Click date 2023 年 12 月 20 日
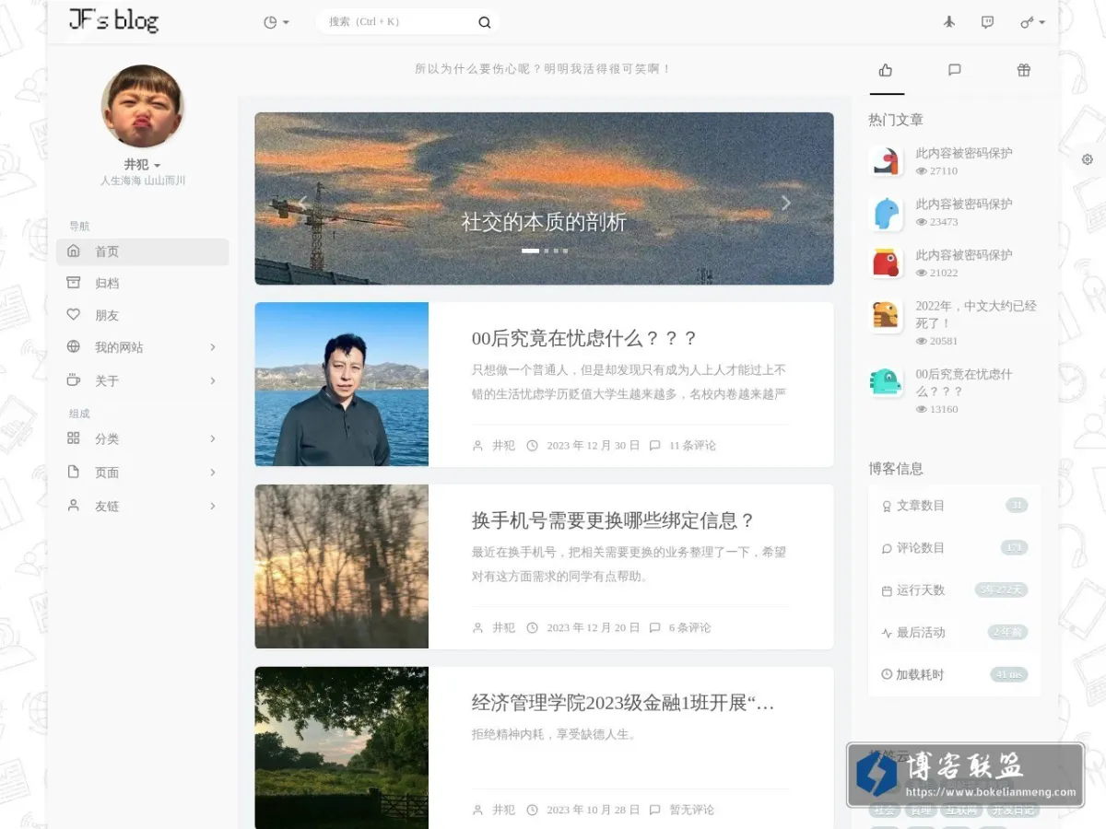1106x829 pixels. click(593, 627)
